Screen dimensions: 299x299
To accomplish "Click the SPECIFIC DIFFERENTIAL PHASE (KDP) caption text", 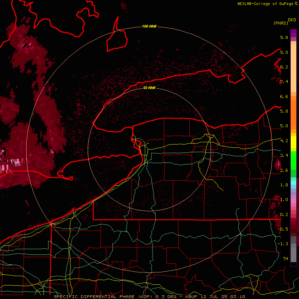I will 104,297.
